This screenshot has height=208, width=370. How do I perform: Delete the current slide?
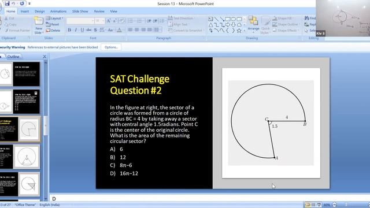click(x=53, y=31)
